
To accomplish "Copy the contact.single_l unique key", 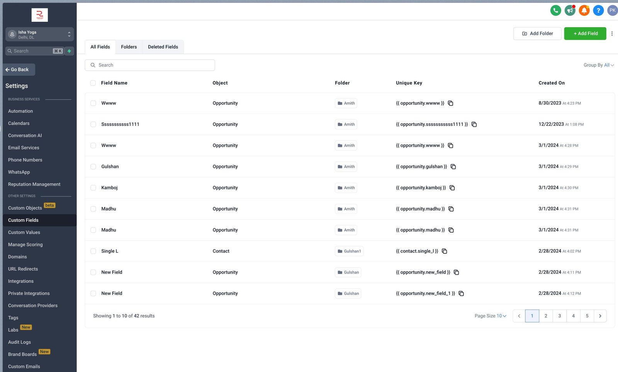I will pos(444,251).
